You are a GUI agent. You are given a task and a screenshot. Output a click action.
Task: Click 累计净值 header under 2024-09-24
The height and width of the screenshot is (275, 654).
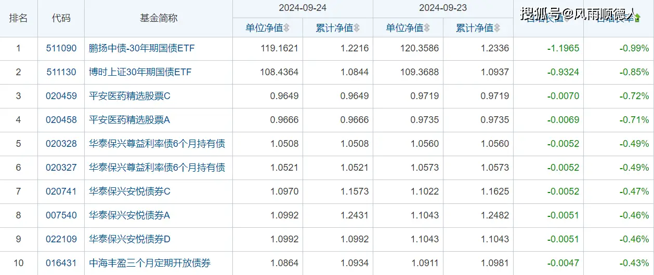click(x=334, y=27)
